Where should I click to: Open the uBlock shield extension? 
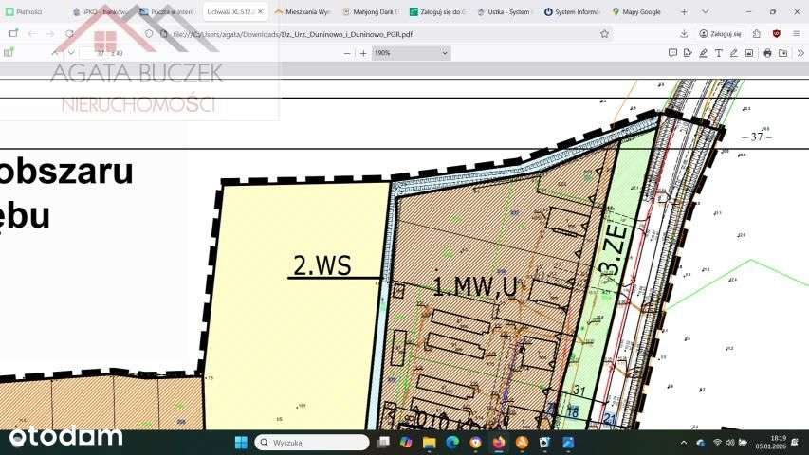[x=777, y=34]
